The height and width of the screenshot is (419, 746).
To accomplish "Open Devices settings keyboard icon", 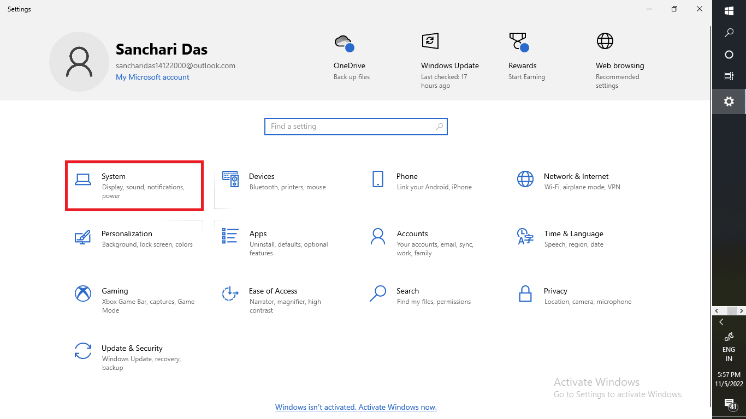I will (x=230, y=179).
